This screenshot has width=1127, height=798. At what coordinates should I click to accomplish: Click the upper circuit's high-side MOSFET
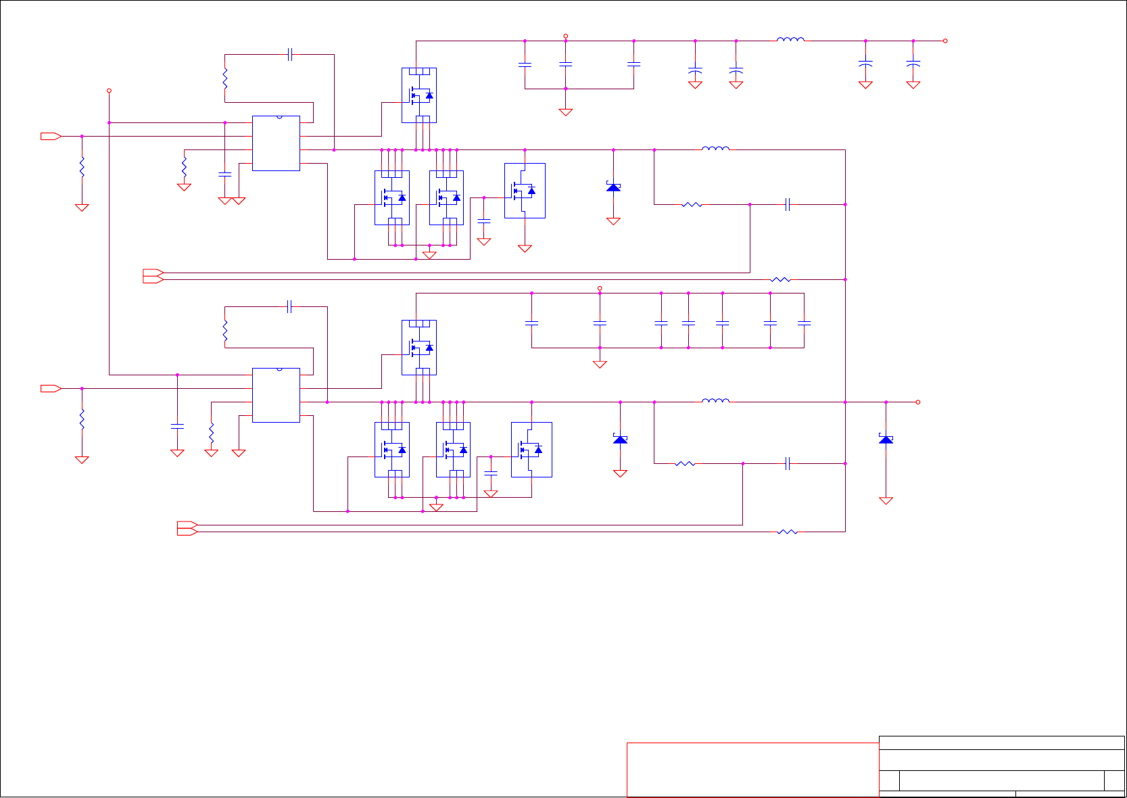coord(419,95)
